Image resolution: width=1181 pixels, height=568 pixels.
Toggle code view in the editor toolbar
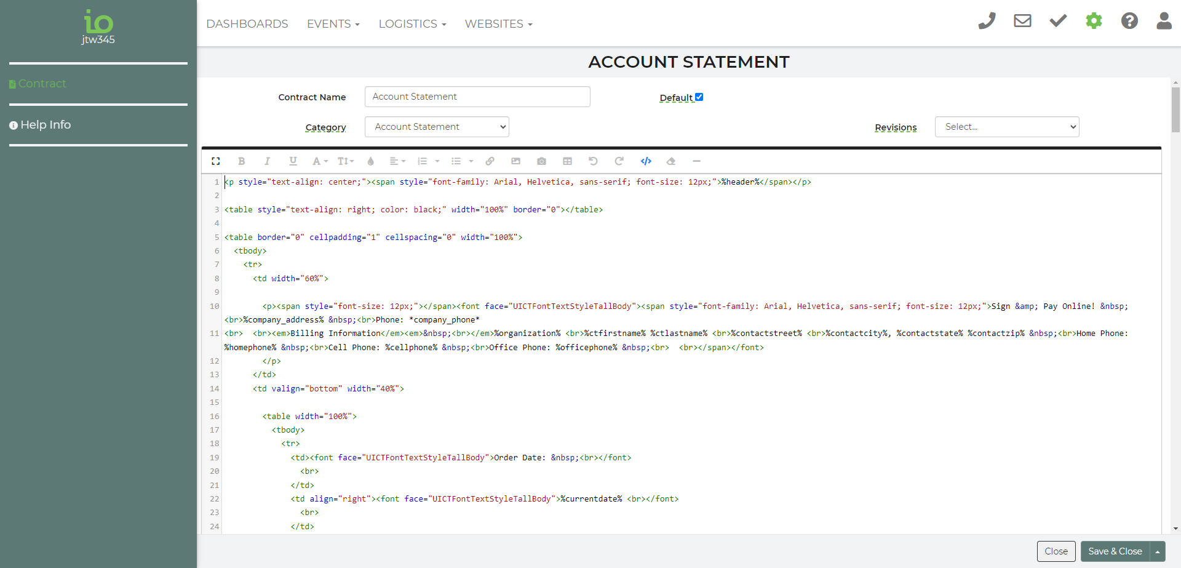pyautogui.click(x=646, y=161)
